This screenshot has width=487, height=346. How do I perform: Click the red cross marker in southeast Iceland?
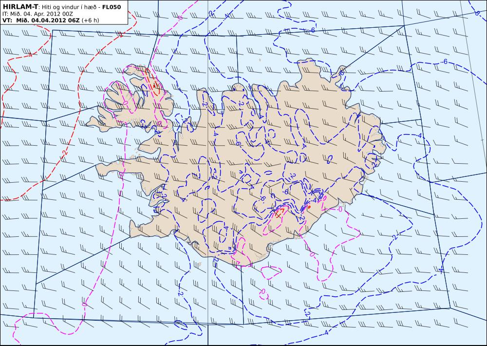(279, 213)
